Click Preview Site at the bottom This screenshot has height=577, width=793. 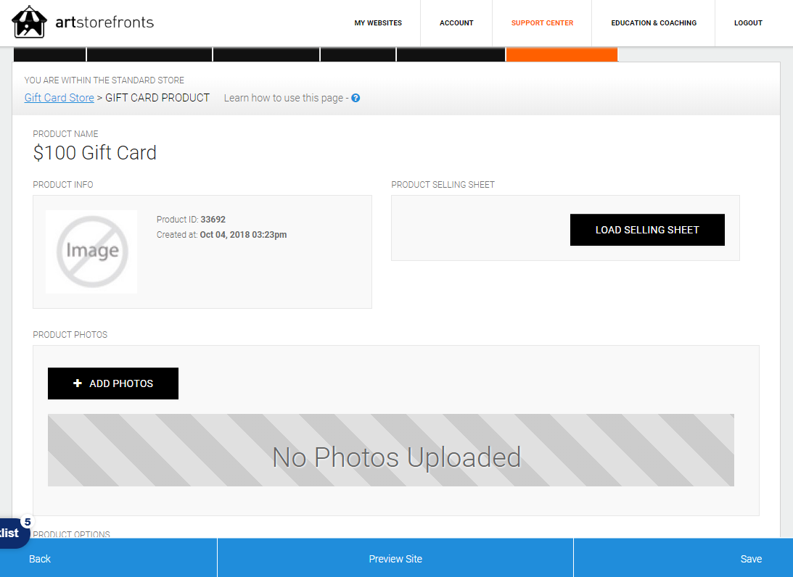click(x=395, y=558)
